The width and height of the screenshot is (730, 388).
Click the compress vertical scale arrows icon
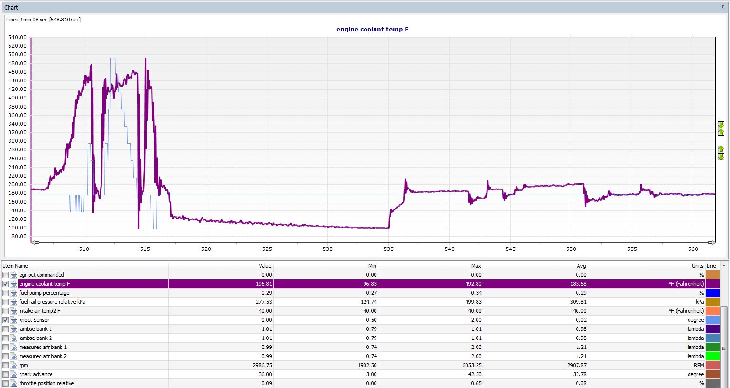[x=721, y=129]
